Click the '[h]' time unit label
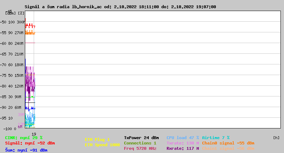The image size is (284, 153). point(276,138)
